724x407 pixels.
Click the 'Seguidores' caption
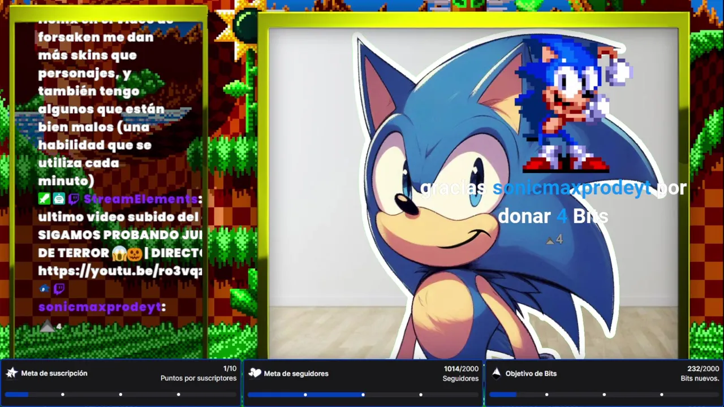click(461, 378)
